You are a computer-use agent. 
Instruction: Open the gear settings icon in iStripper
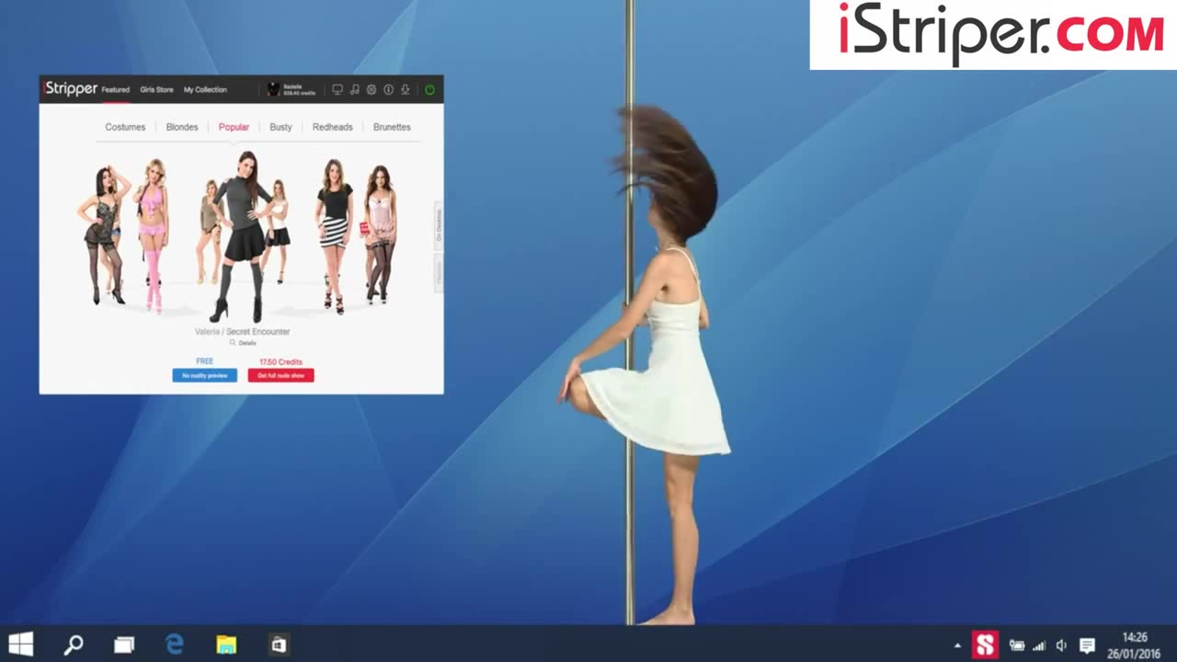pyautogui.click(x=371, y=89)
